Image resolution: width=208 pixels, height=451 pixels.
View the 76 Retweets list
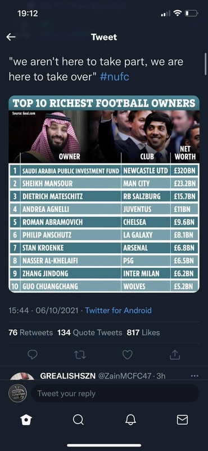click(31, 333)
